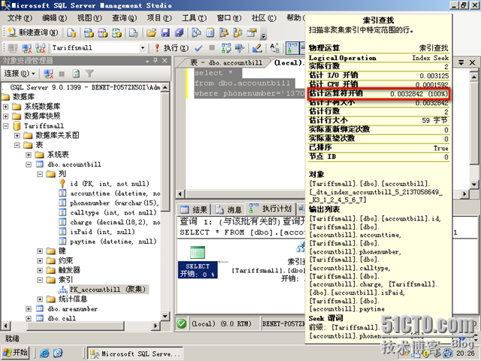Click the SQL Server Mobile Query icon

tap(134, 32)
